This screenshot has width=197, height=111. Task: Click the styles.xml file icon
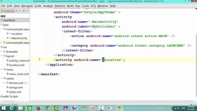(7, 92)
